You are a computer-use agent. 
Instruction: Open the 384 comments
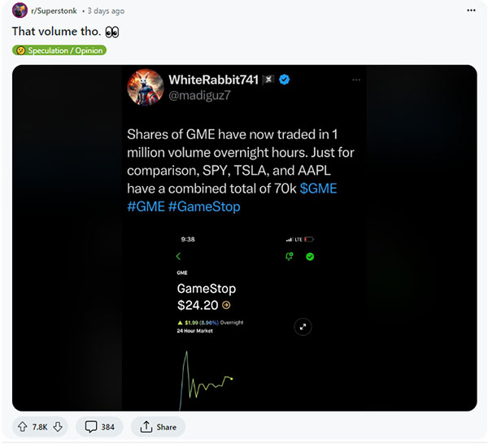[x=99, y=427]
